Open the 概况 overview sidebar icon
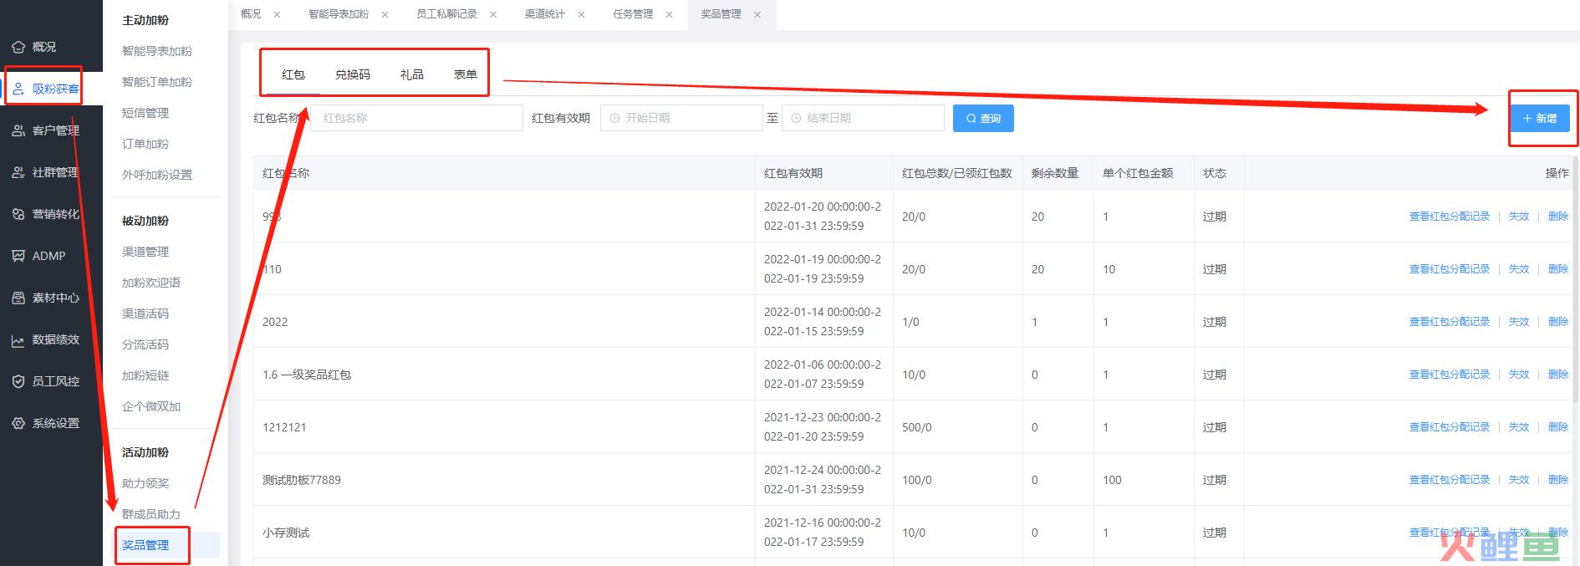The height and width of the screenshot is (566, 1580). [18, 47]
